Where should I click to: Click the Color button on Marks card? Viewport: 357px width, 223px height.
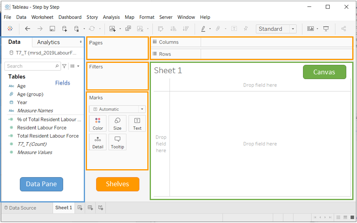(x=98, y=123)
